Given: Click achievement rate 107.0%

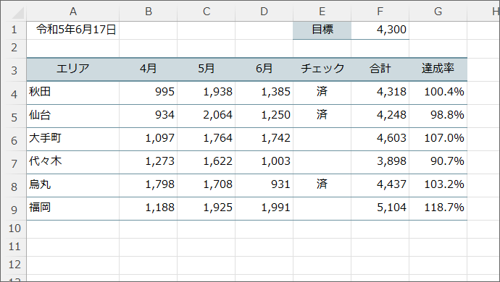Looking at the screenshot, I should (438, 139).
